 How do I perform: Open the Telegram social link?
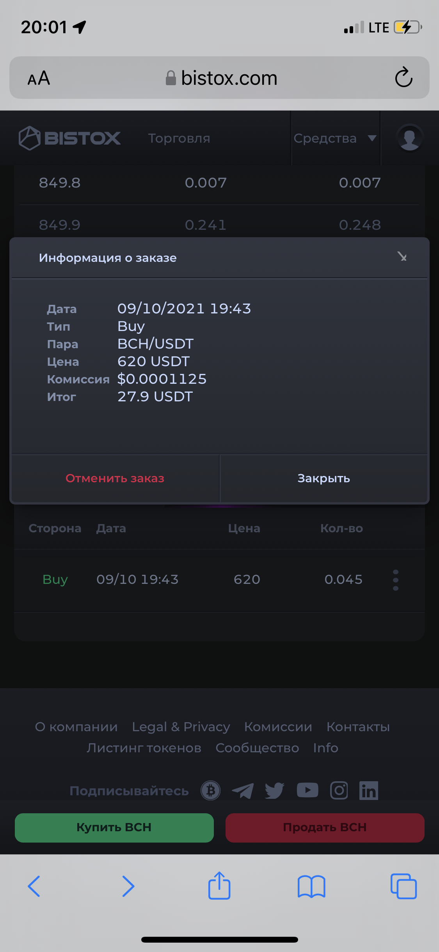[x=243, y=791]
